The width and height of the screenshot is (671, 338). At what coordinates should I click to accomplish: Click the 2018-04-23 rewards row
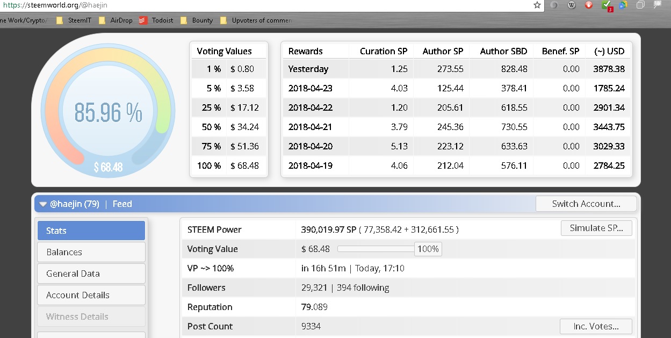click(x=457, y=88)
